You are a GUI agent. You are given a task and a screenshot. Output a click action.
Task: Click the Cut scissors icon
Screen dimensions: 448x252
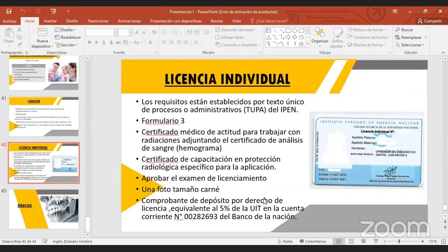[20, 30]
